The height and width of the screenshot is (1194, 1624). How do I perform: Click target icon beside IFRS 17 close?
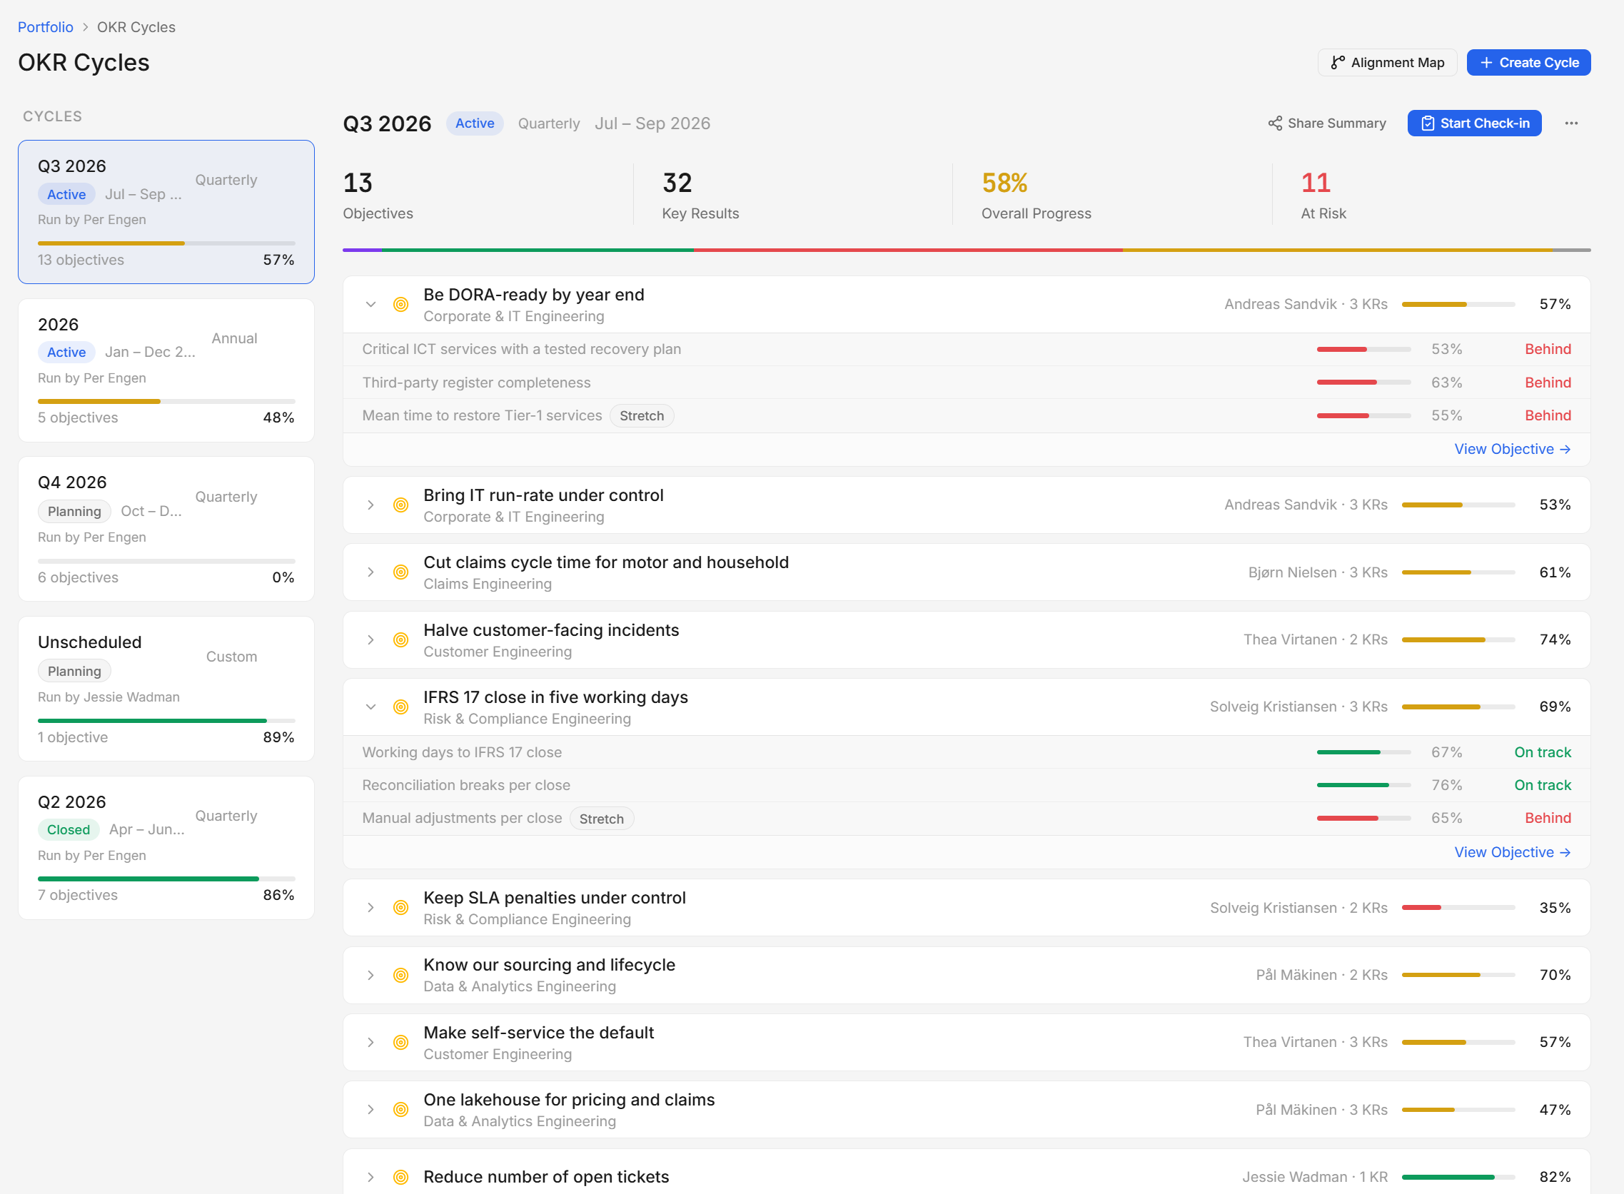[x=400, y=707]
